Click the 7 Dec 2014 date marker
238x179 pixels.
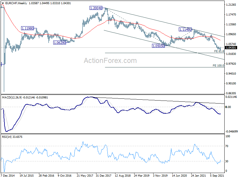click(8, 175)
